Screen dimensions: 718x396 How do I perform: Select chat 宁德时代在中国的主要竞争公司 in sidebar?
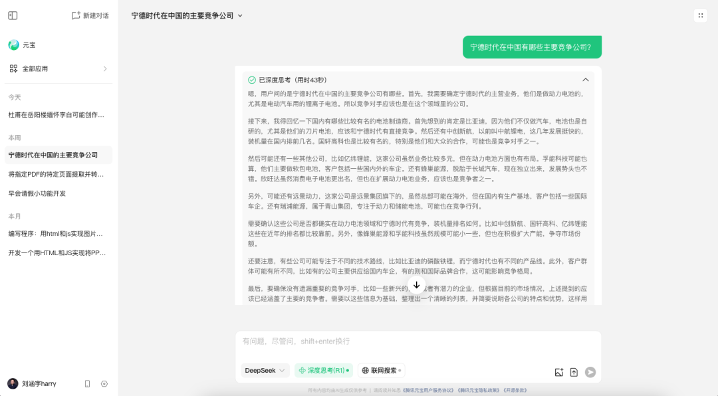pos(58,155)
